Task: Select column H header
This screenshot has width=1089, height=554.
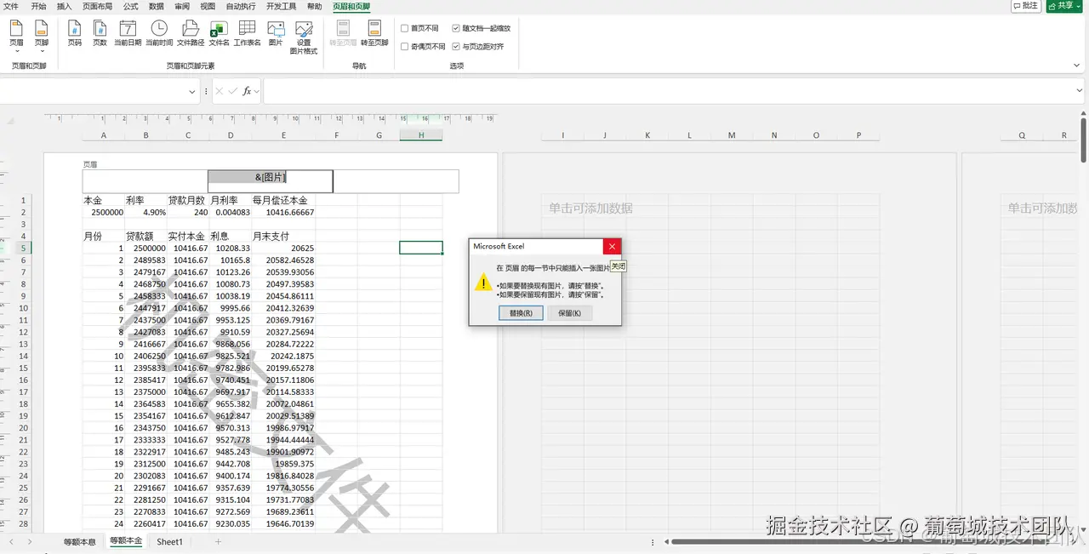Action: click(421, 135)
